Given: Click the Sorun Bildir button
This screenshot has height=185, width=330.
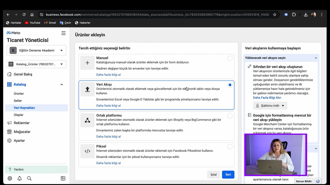Looking at the screenshot, I should (x=304, y=181).
